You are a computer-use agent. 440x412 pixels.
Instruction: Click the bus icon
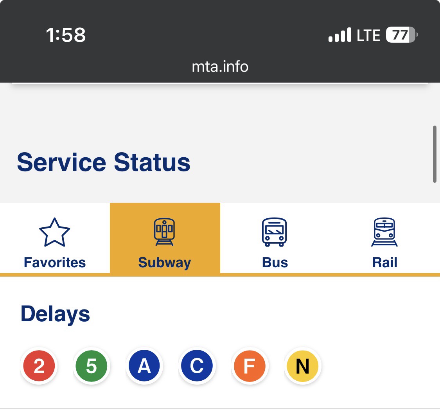tap(275, 232)
